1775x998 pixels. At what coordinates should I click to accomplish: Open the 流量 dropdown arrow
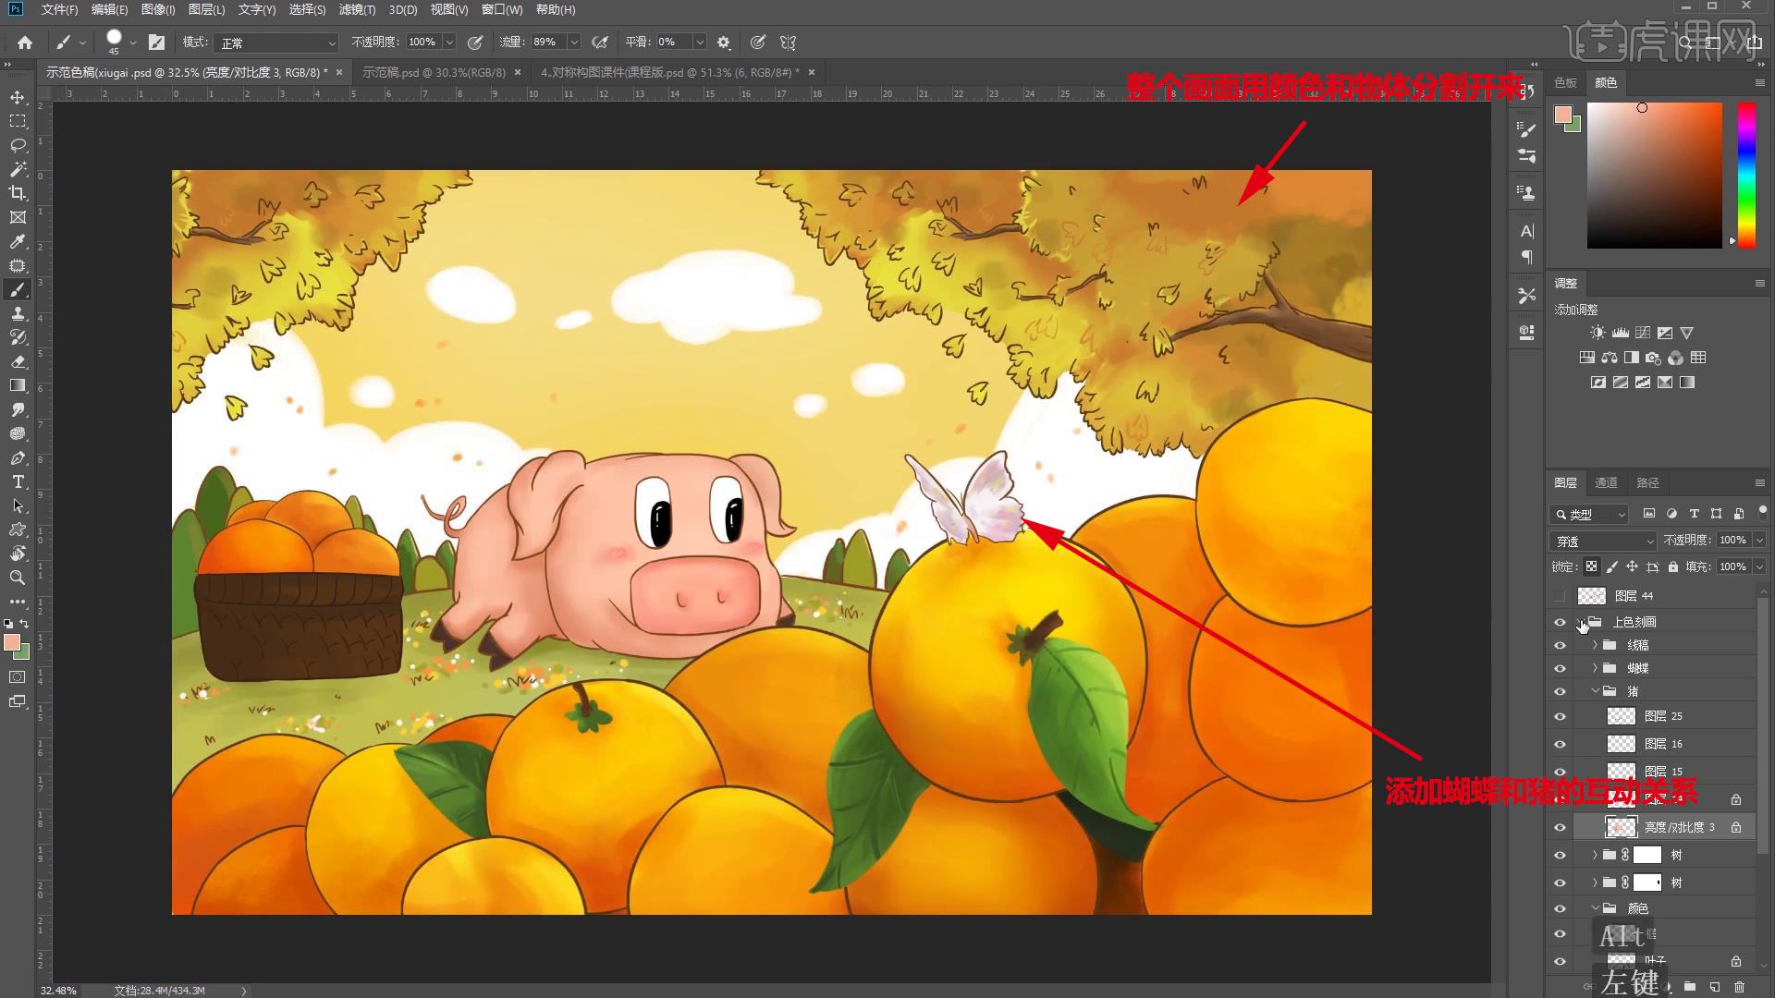[574, 43]
